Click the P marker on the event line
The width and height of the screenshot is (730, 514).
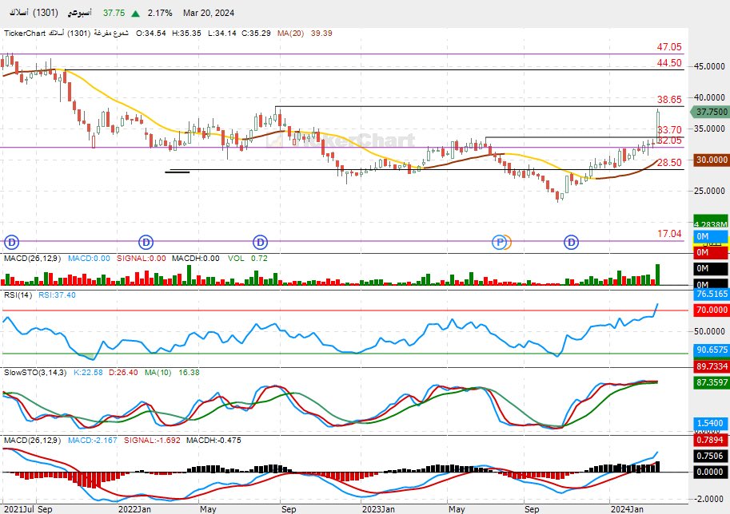[500, 242]
